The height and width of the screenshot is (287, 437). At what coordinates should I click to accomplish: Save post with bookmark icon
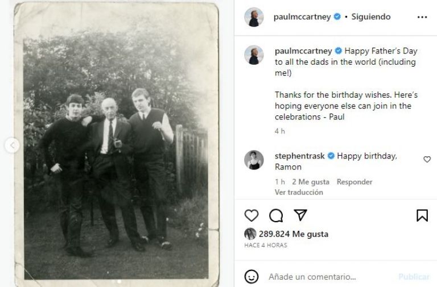click(x=422, y=215)
